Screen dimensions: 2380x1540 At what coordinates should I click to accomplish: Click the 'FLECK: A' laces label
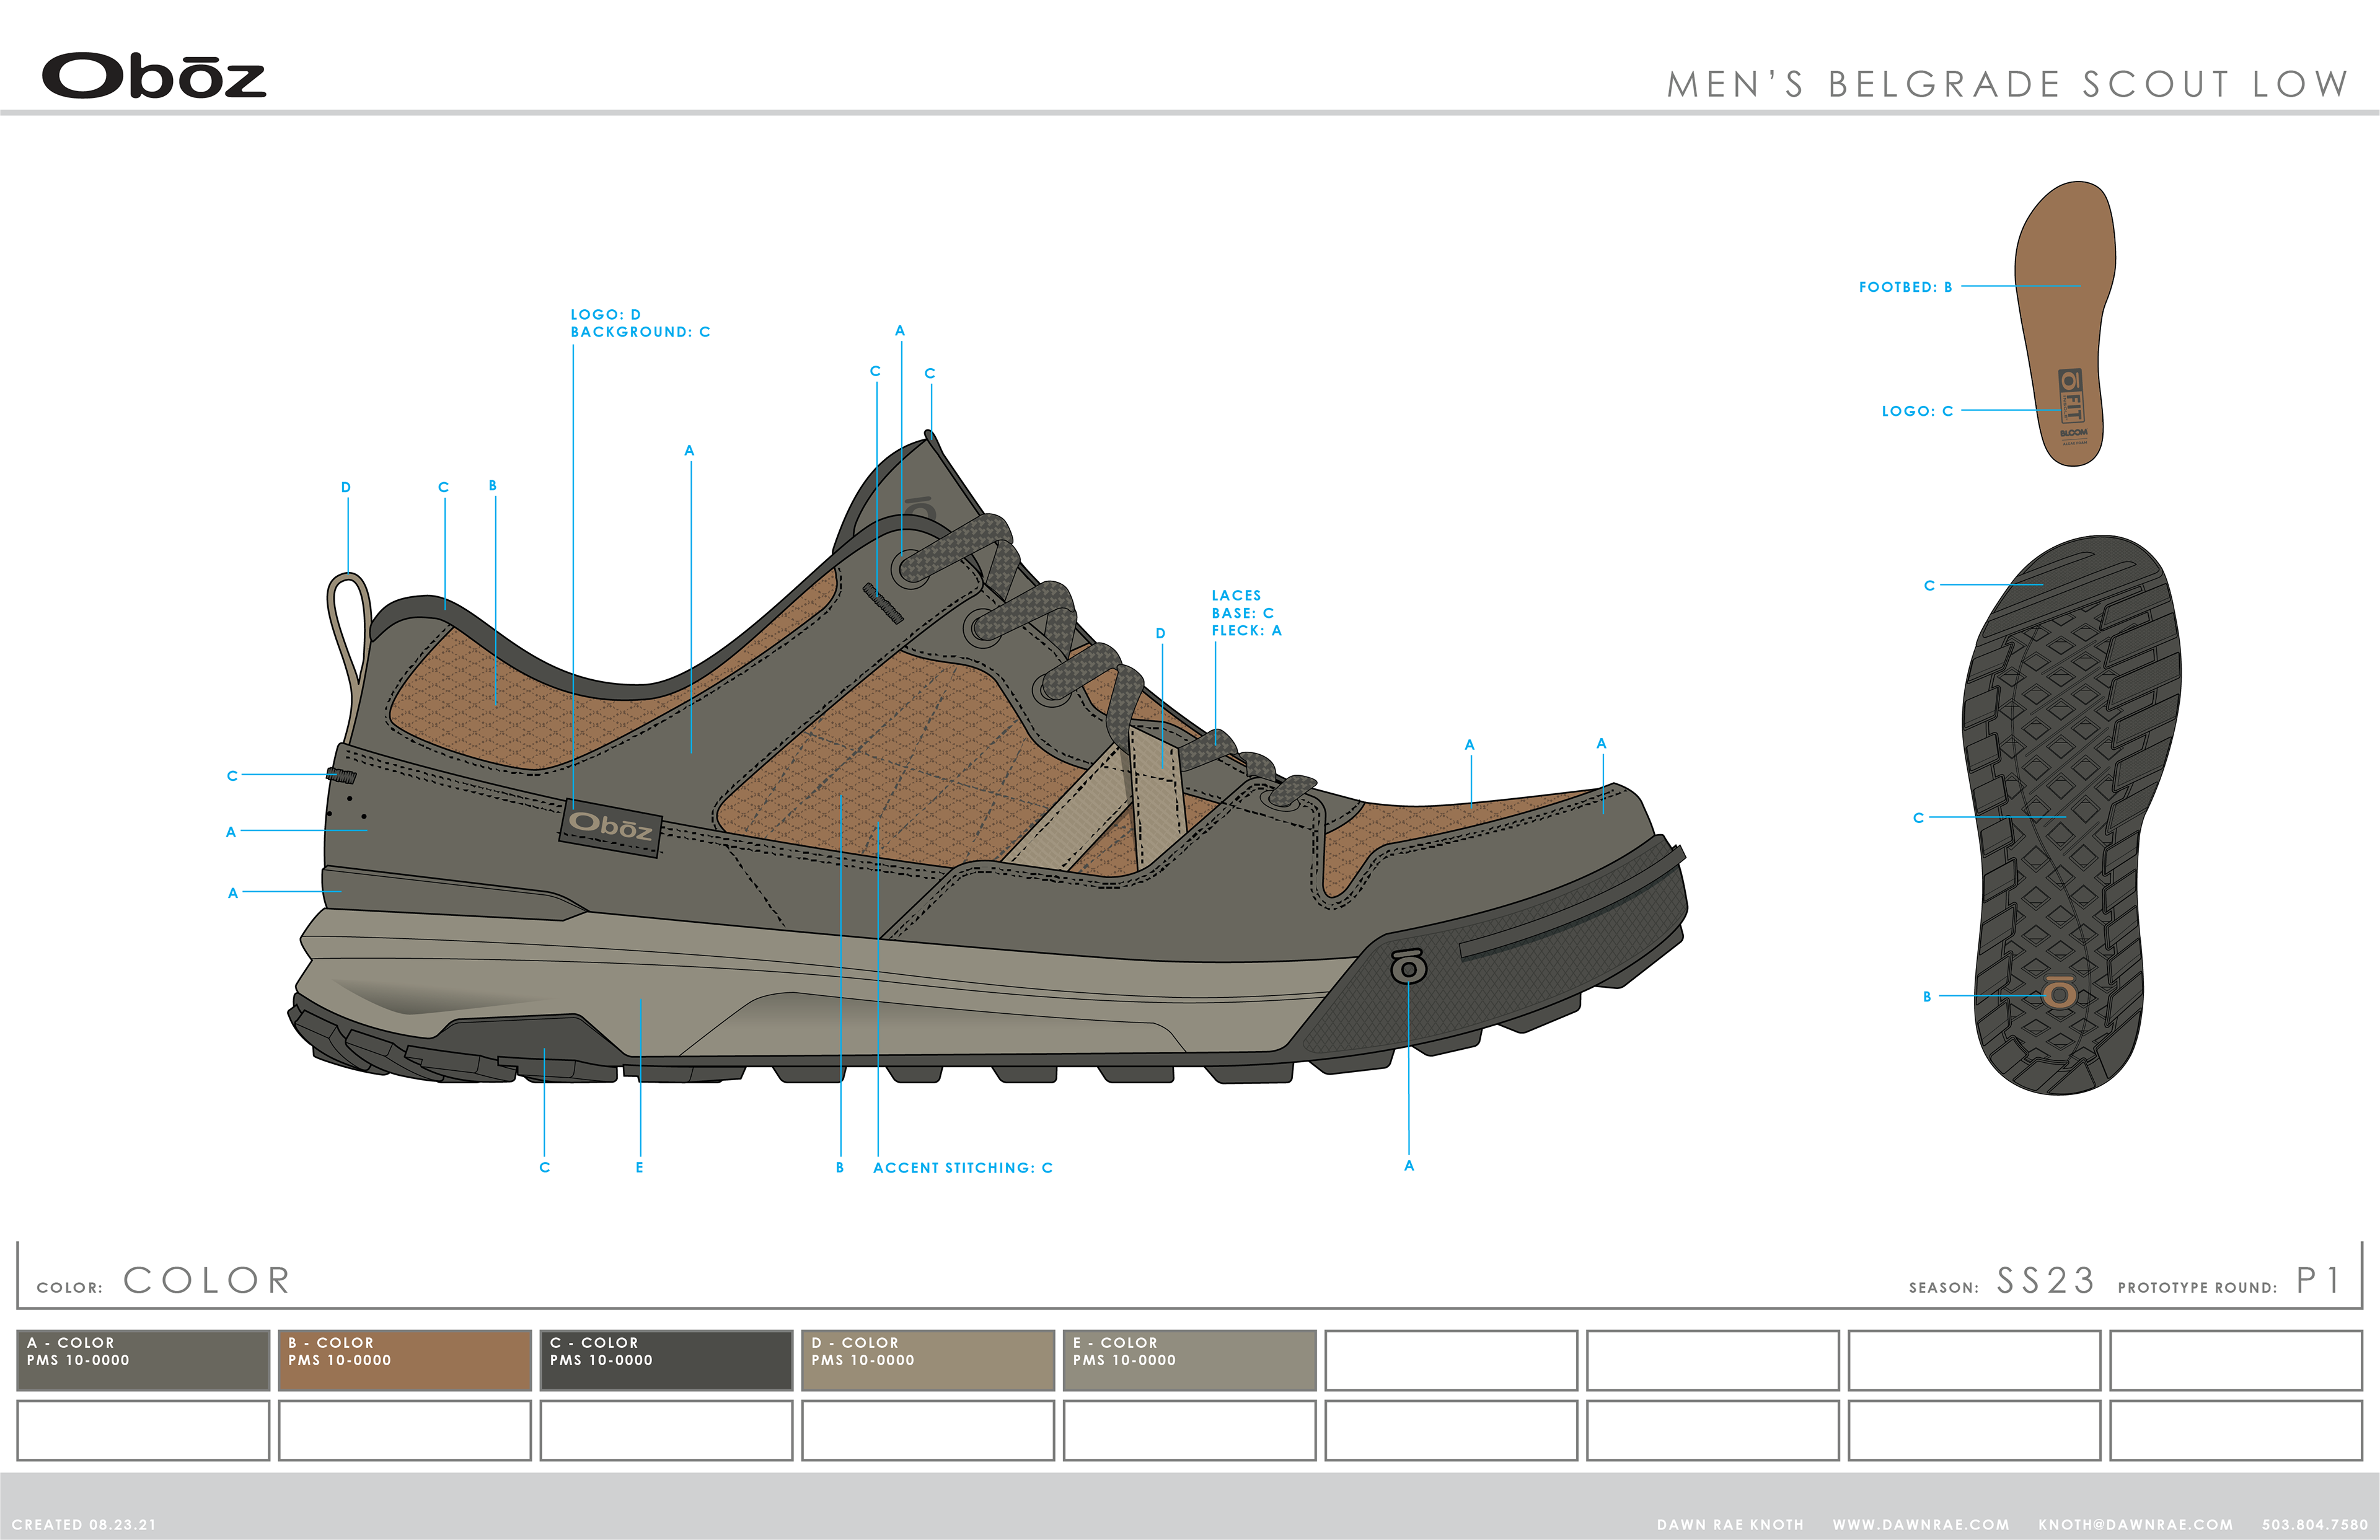click(1247, 630)
